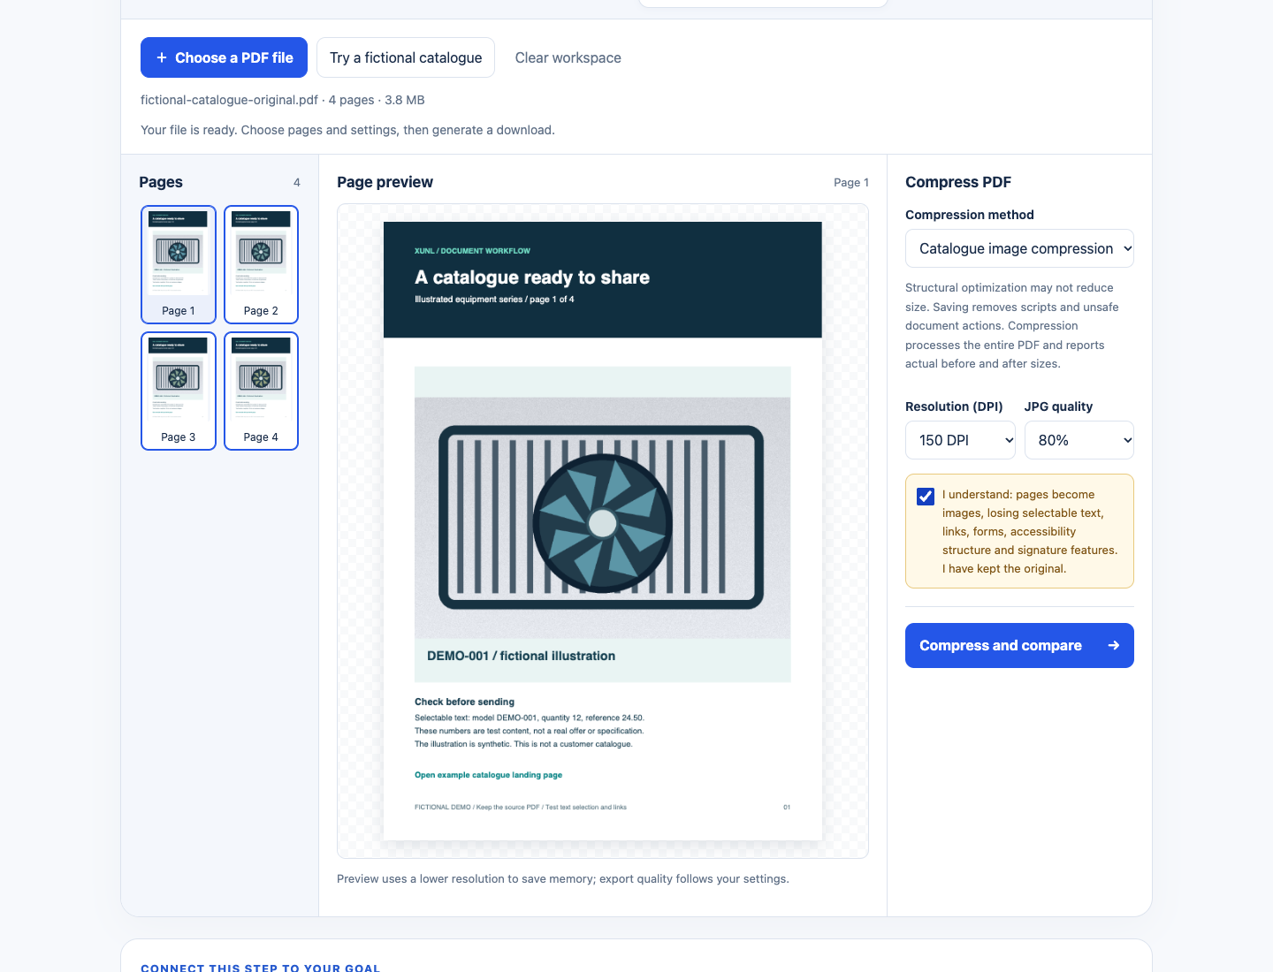Click 'A catalogue ready to share' title
This screenshot has height=972, width=1273.
(x=532, y=277)
